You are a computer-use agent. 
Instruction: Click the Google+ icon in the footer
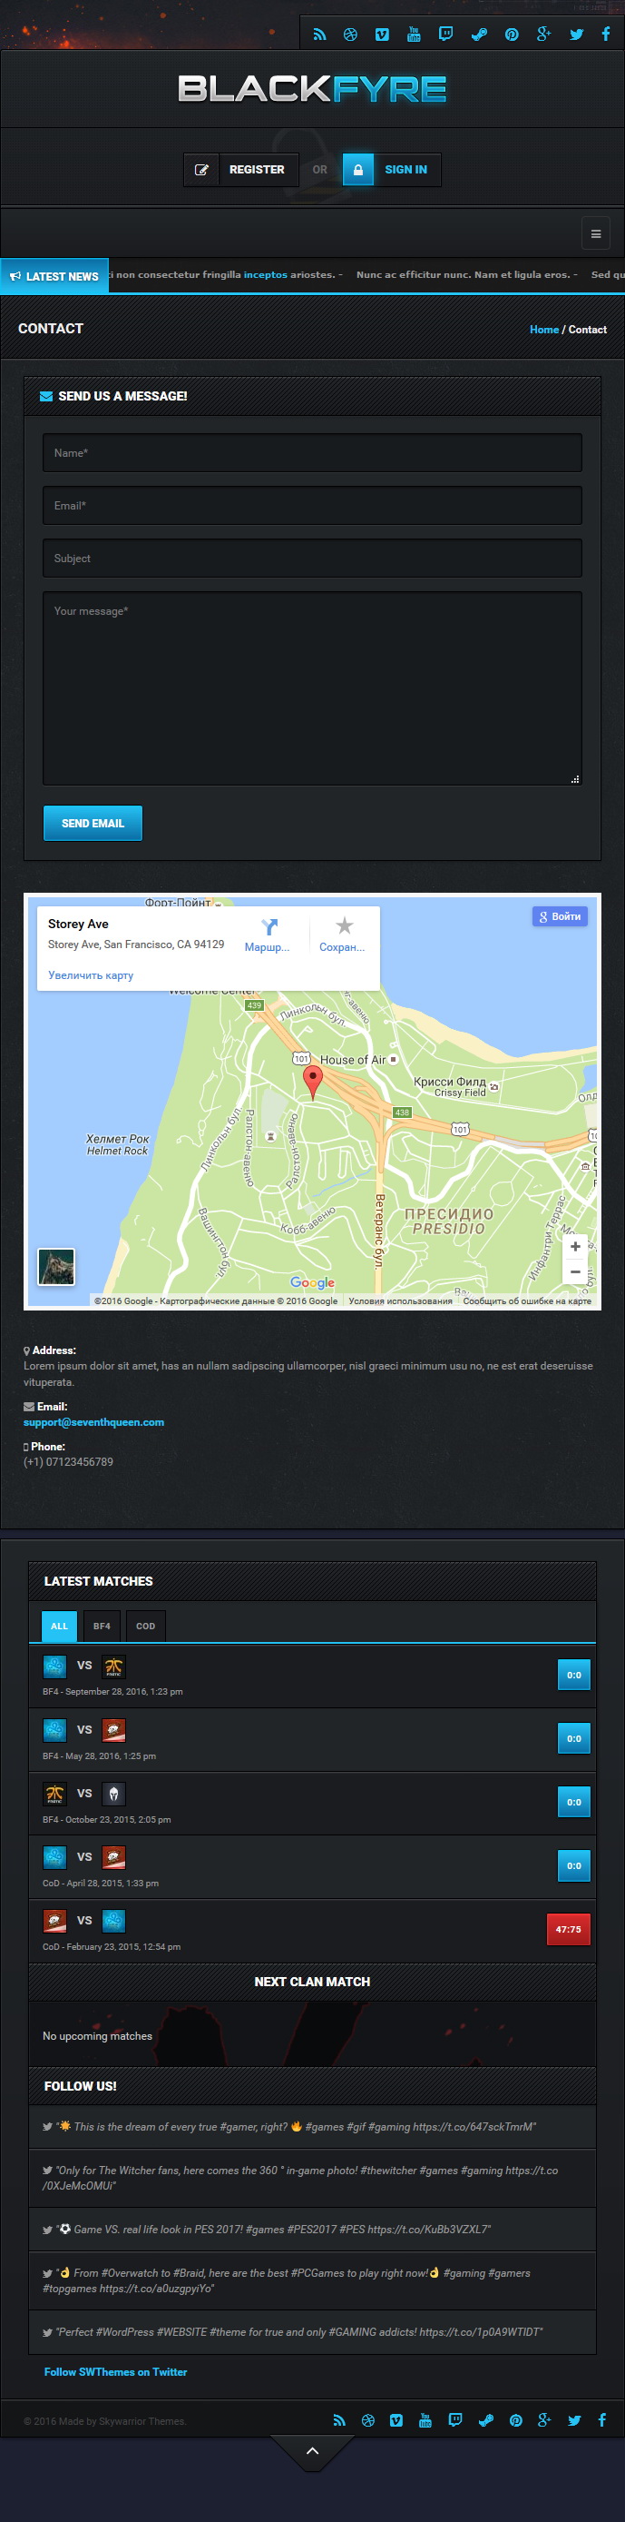(545, 2420)
